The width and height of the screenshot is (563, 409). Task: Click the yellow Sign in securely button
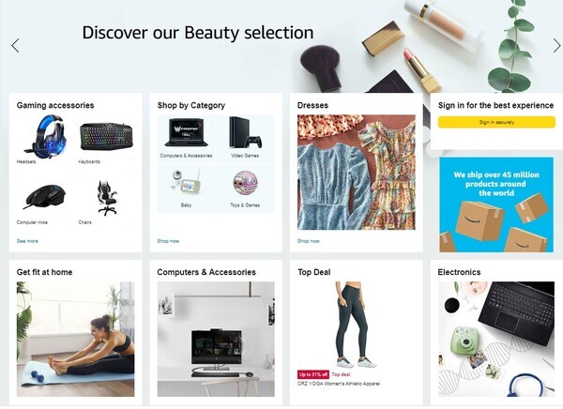tap(496, 122)
